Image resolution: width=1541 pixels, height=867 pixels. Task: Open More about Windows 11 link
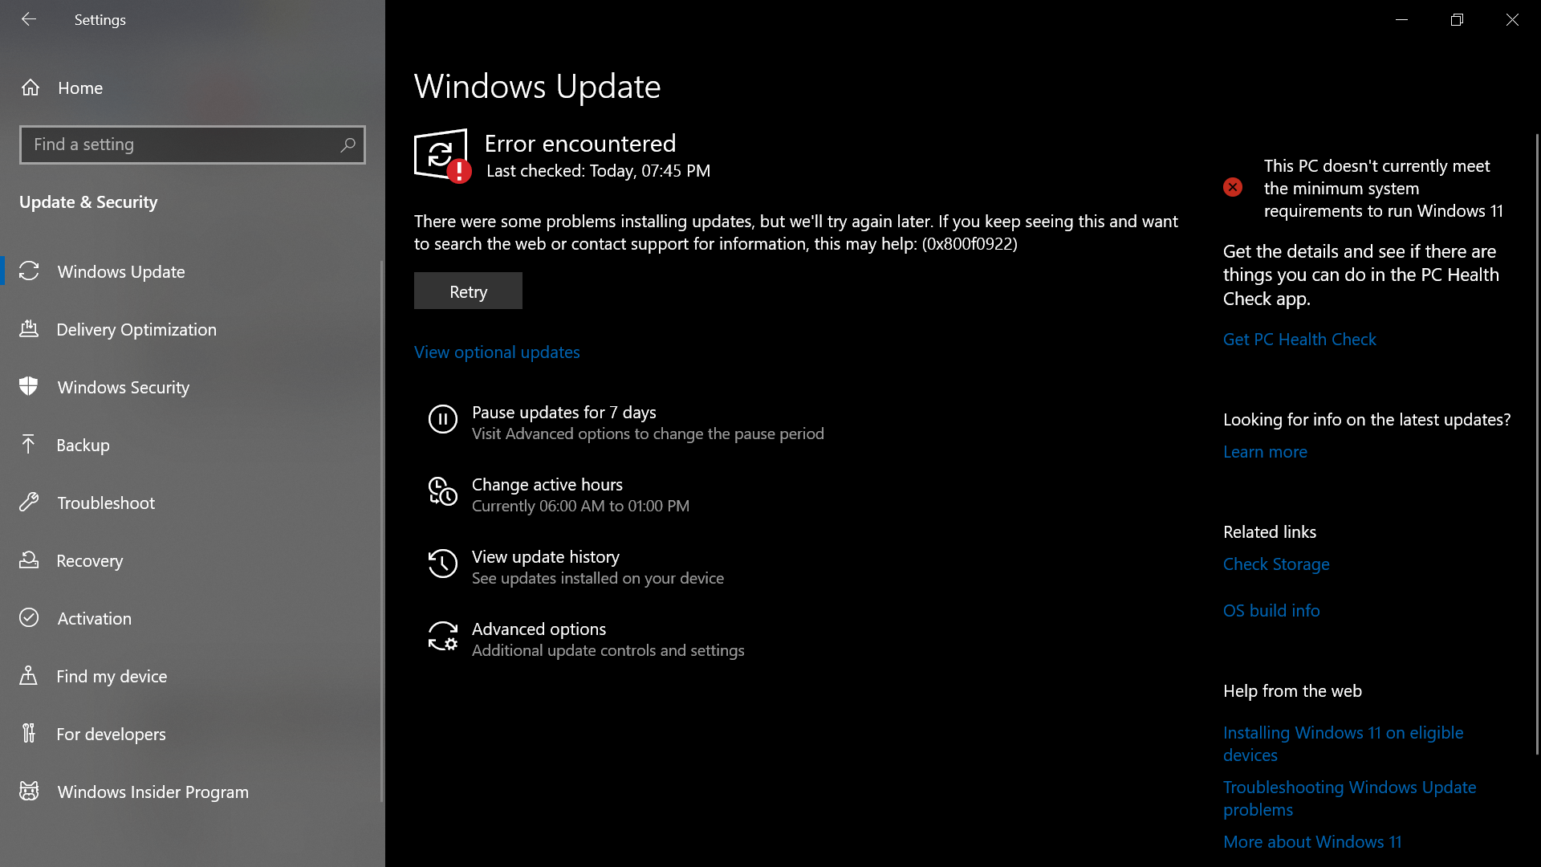point(1312,842)
